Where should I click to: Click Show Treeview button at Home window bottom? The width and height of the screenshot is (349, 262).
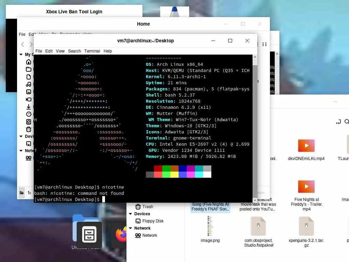pos(30,193)
